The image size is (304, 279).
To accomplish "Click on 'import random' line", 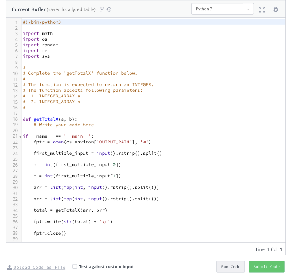I will click(40, 45).
